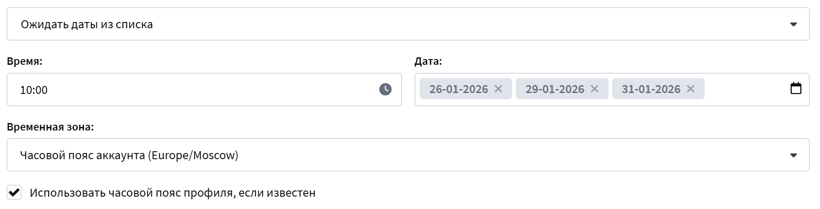Click the '(Europe/Moscow)' text in dropdown
The width and height of the screenshot is (820, 209).
193,156
